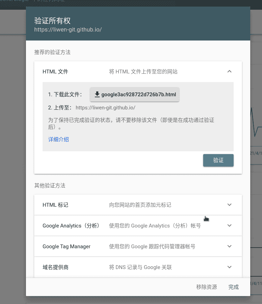This screenshot has height=304, width=262.
Task: Click 将 HTML 文件上传至您的网站 description
Action: tap(143, 72)
